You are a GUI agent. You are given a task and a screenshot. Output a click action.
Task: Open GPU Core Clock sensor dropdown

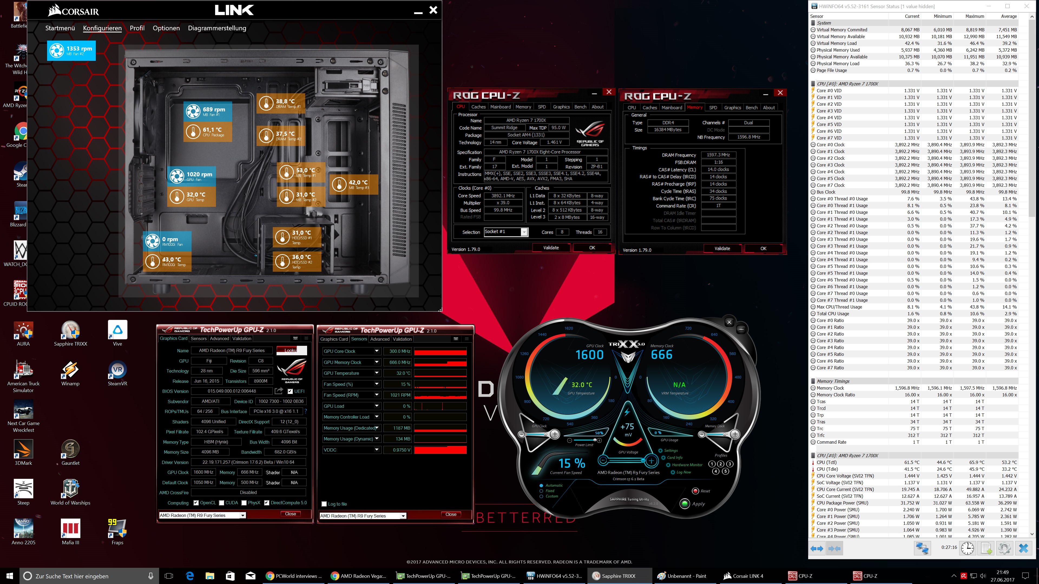(x=376, y=351)
